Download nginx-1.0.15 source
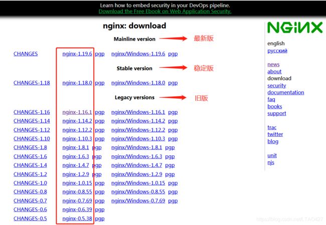Screen dimensions: 326x225 (x=77, y=183)
